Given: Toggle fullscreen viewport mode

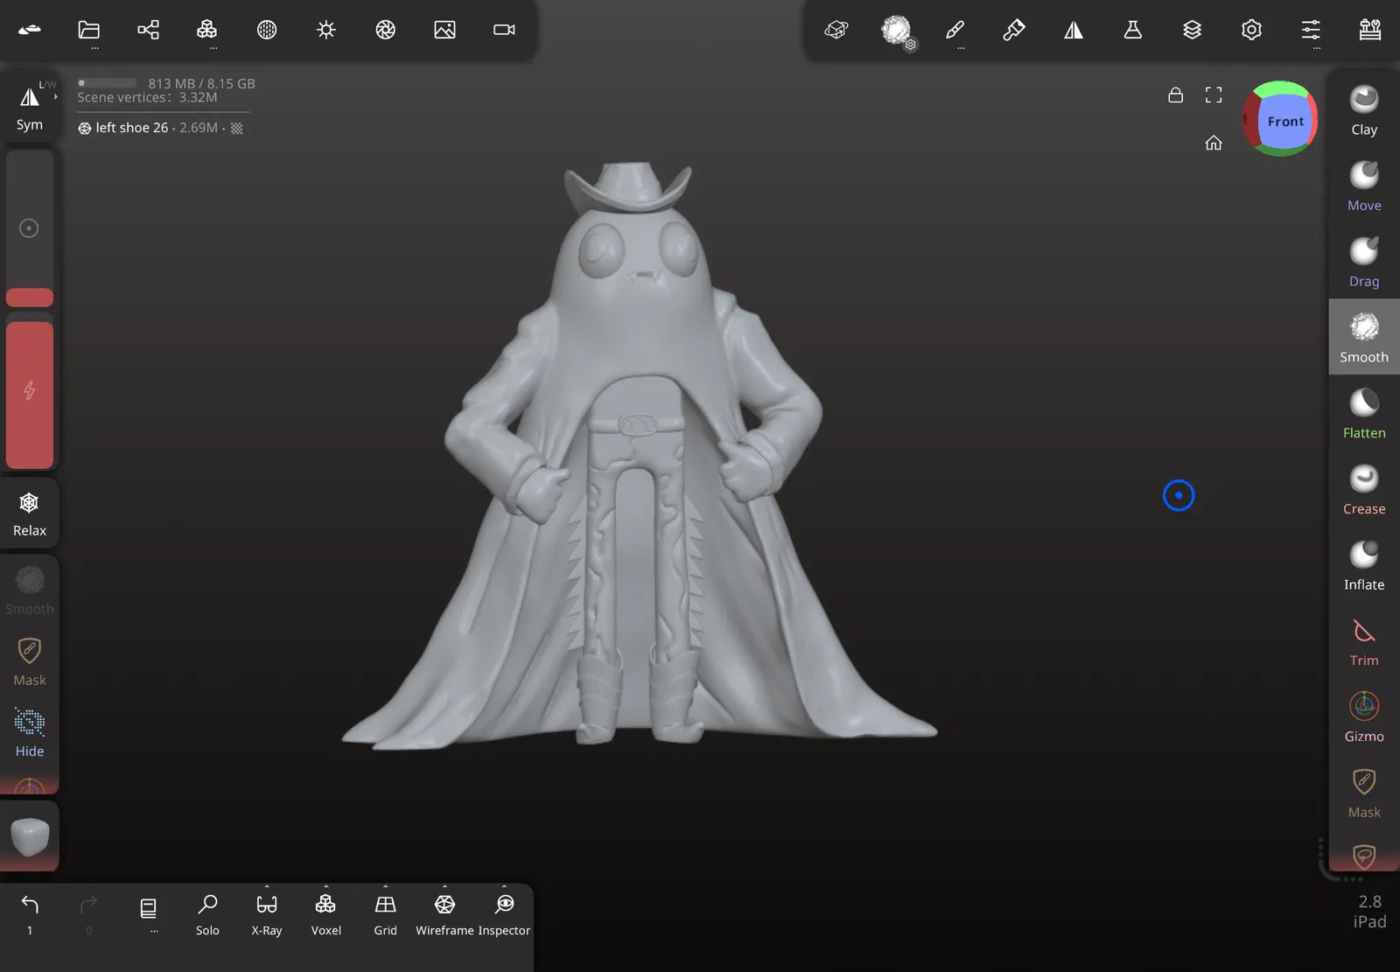Looking at the screenshot, I should [1214, 94].
